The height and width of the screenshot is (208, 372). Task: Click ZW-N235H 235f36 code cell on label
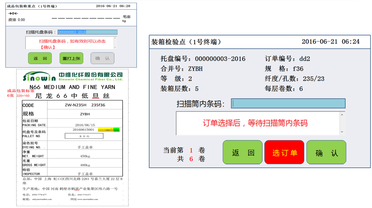[x=85, y=105]
